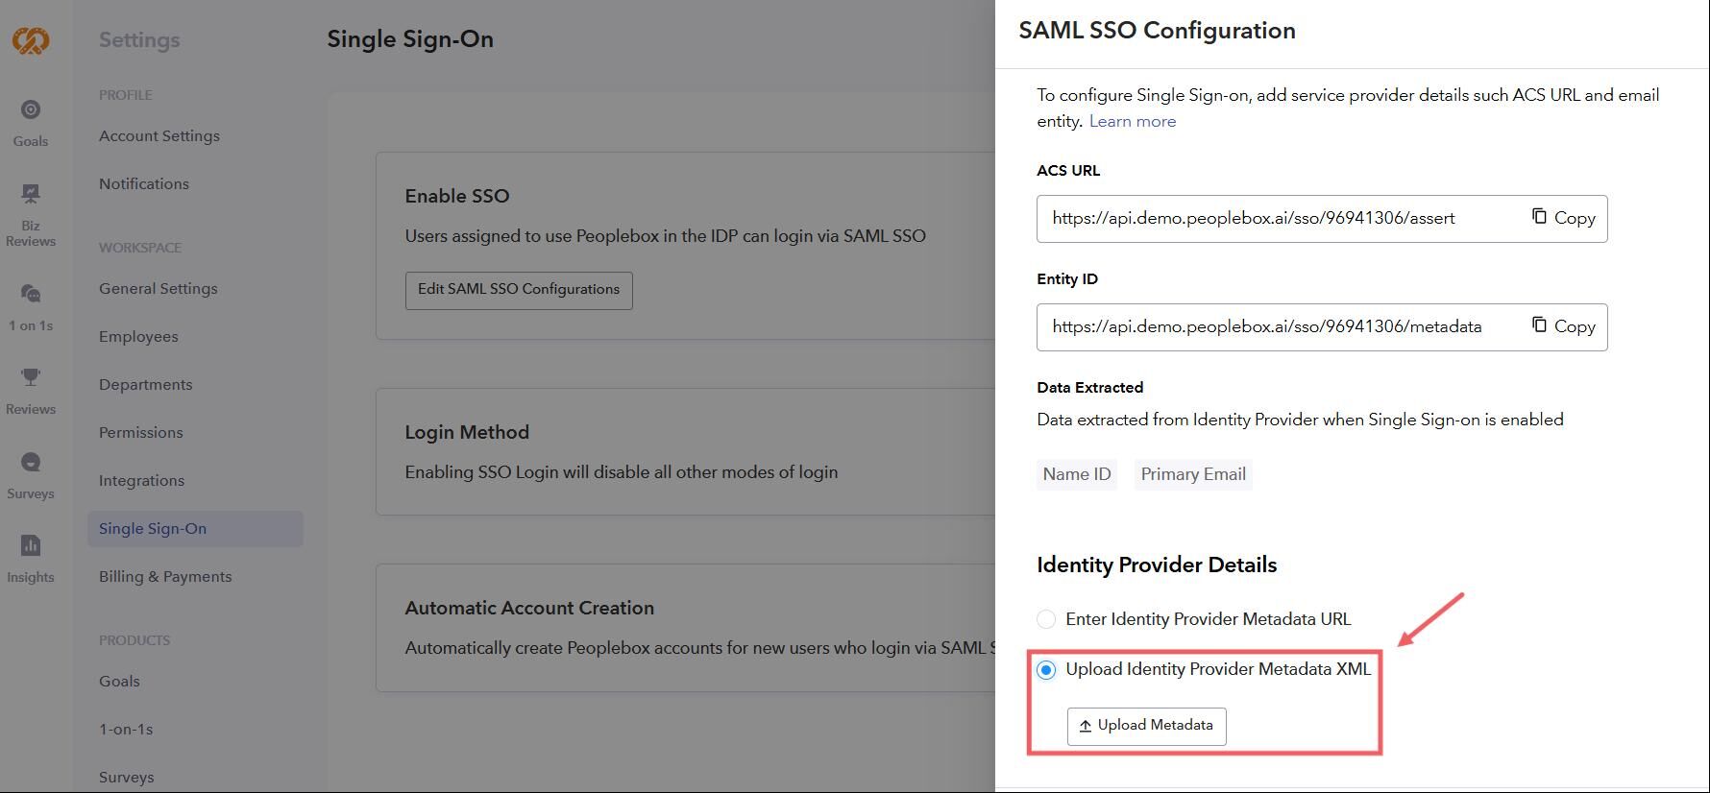Open Billing & Payments settings
The width and height of the screenshot is (1710, 793).
click(x=165, y=577)
